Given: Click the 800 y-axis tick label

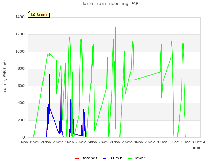Looking at the screenshot, I should click(x=21, y=69).
